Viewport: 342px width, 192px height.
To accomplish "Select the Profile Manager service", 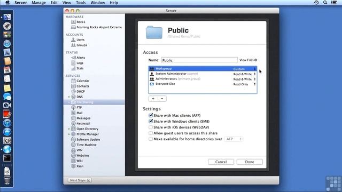I will pyautogui.click(x=85, y=134).
